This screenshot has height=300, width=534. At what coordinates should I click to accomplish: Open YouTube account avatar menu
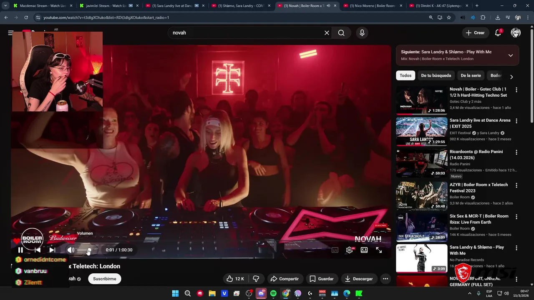[516, 33]
